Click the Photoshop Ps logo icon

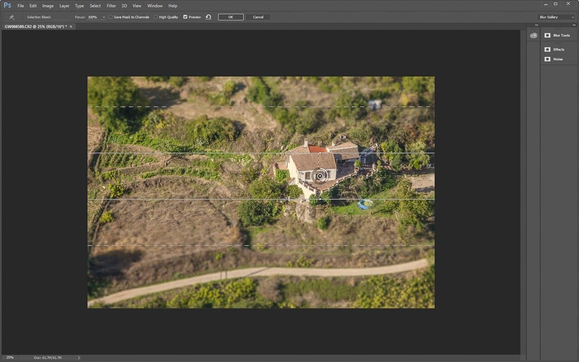[x=7, y=5]
